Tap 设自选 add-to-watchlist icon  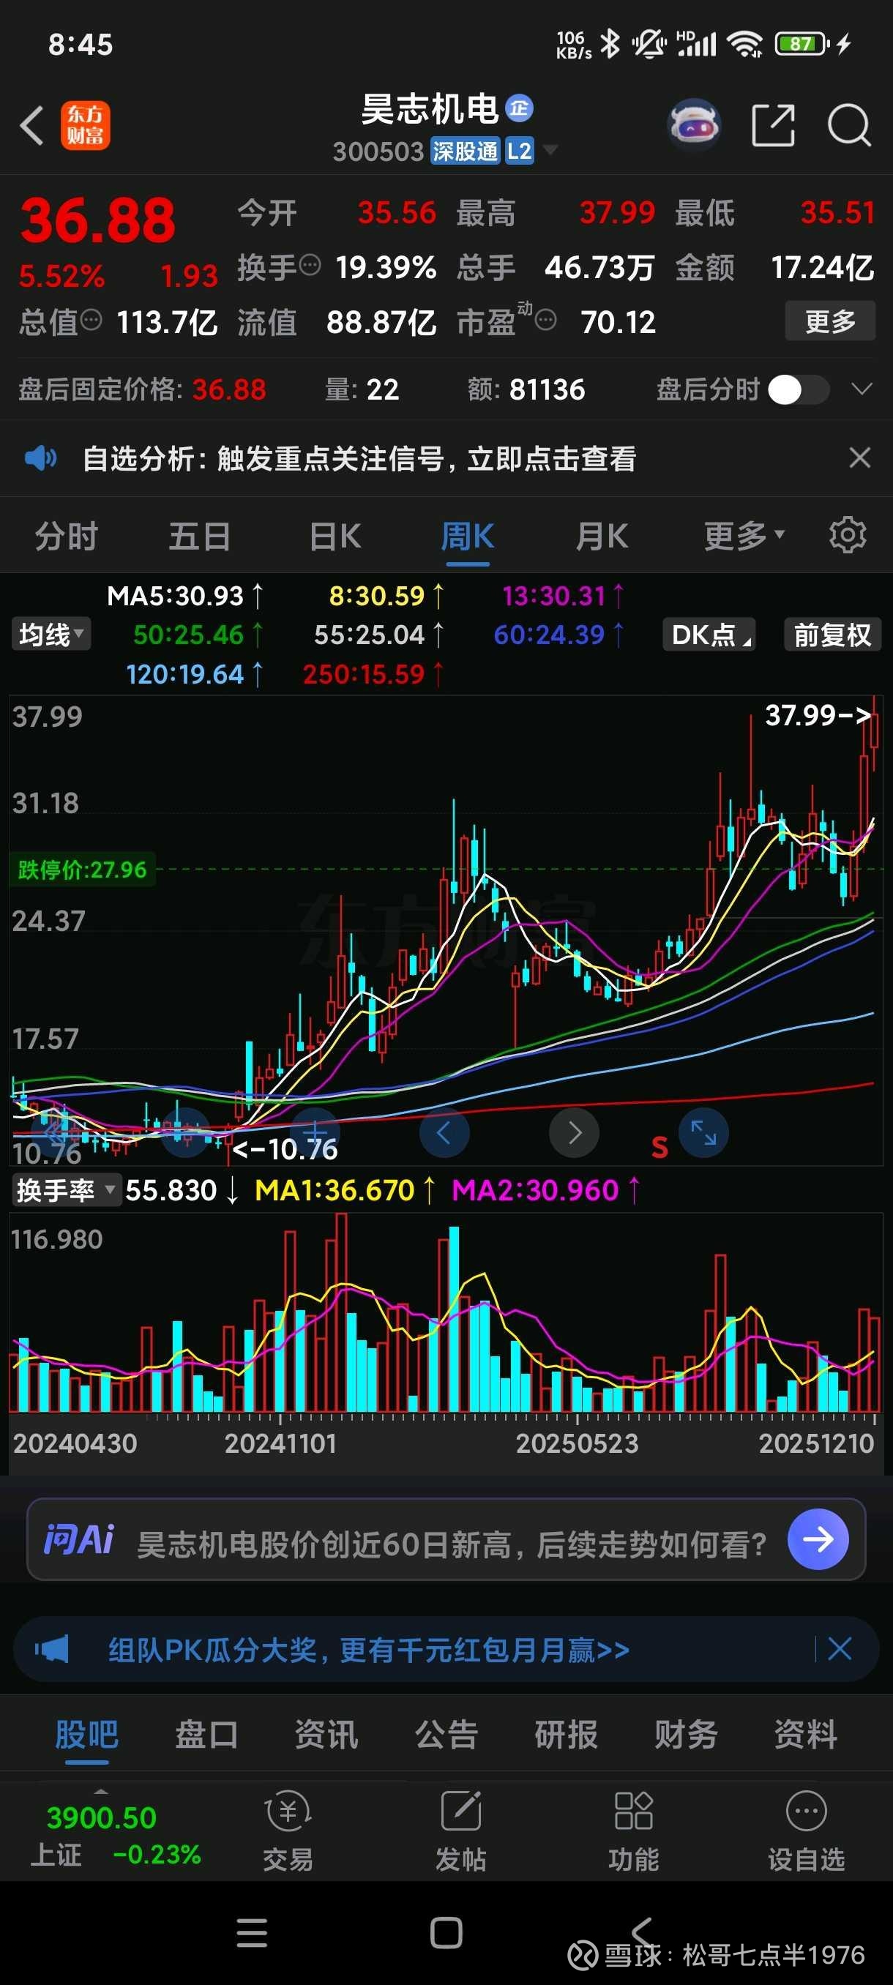(x=806, y=1831)
